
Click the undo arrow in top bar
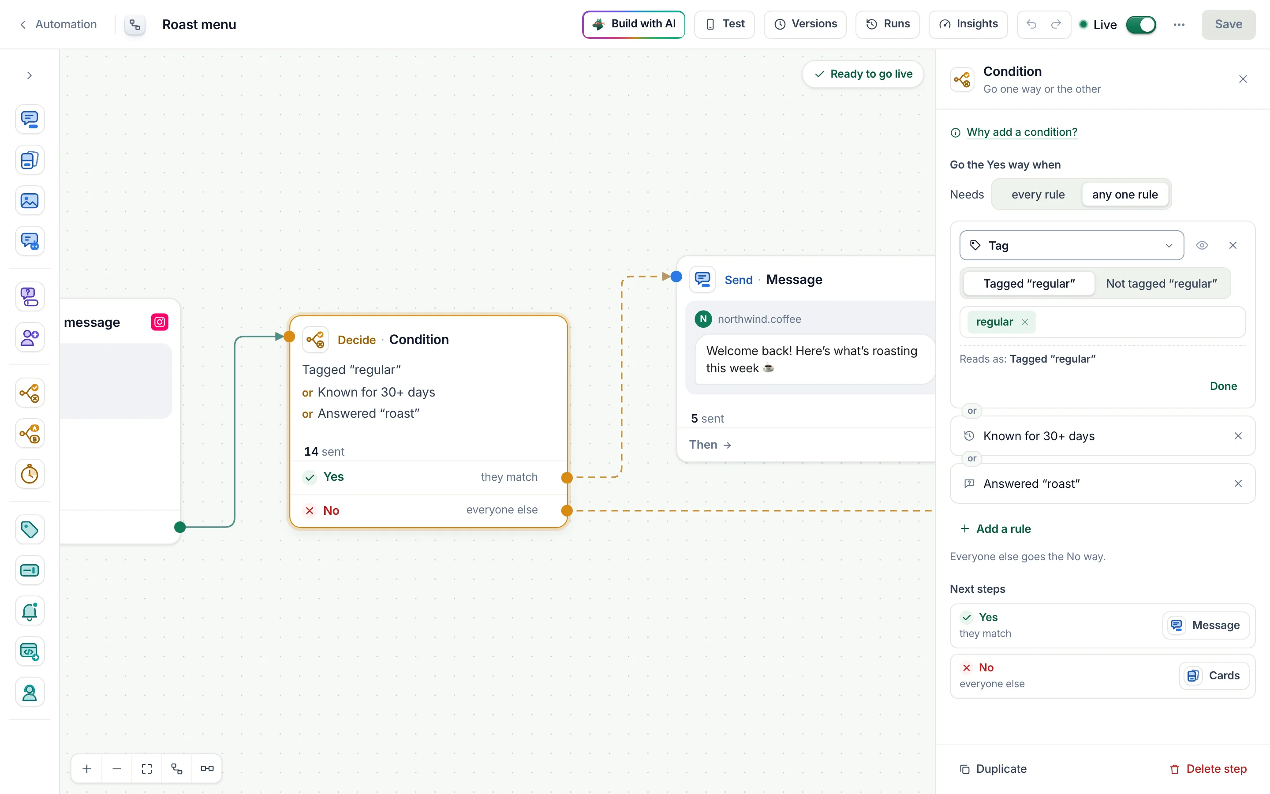tap(1031, 24)
